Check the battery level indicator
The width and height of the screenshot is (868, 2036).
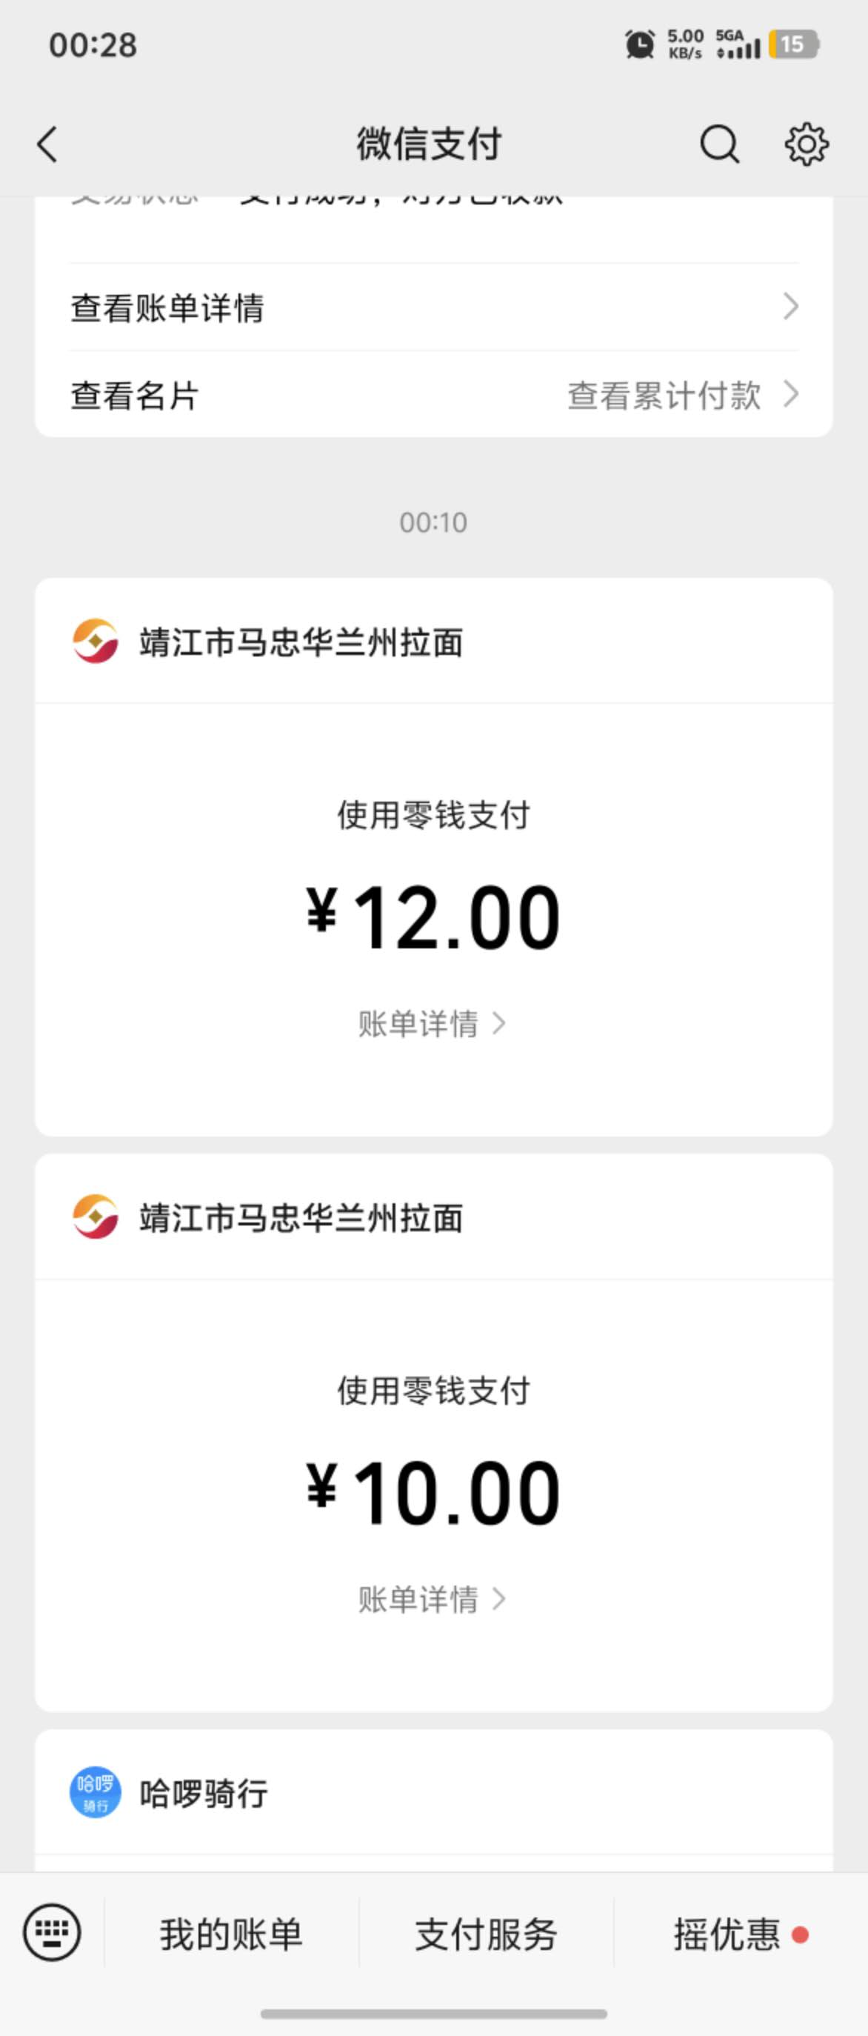pyautogui.click(x=793, y=44)
